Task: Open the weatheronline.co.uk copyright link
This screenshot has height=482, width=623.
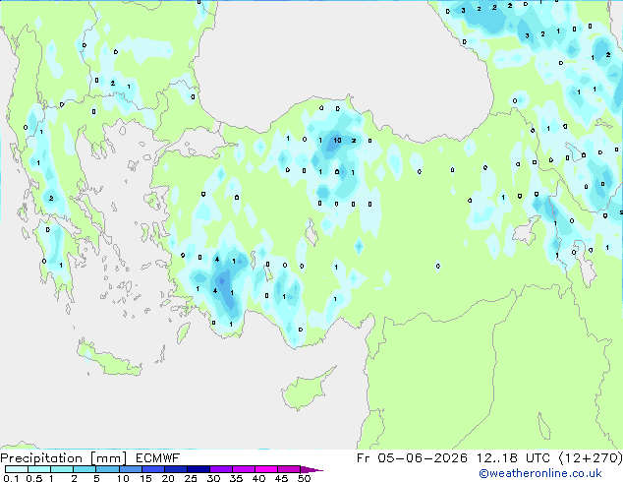Action: click(x=540, y=473)
